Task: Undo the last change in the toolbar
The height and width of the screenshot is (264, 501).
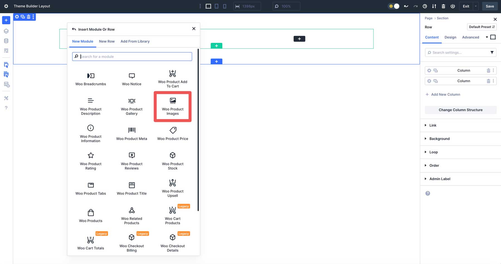Action: pyautogui.click(x=406, y=6)
